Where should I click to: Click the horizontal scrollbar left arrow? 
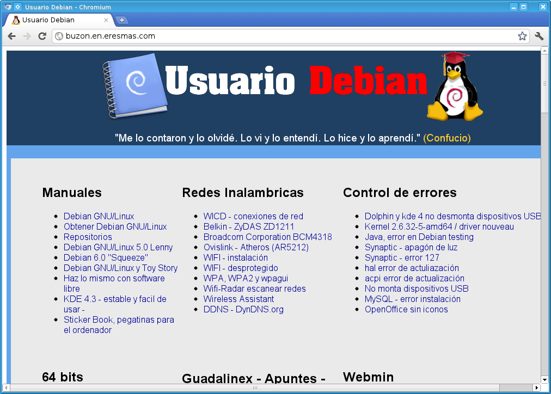pyautogui.click(x=6, y=388)
